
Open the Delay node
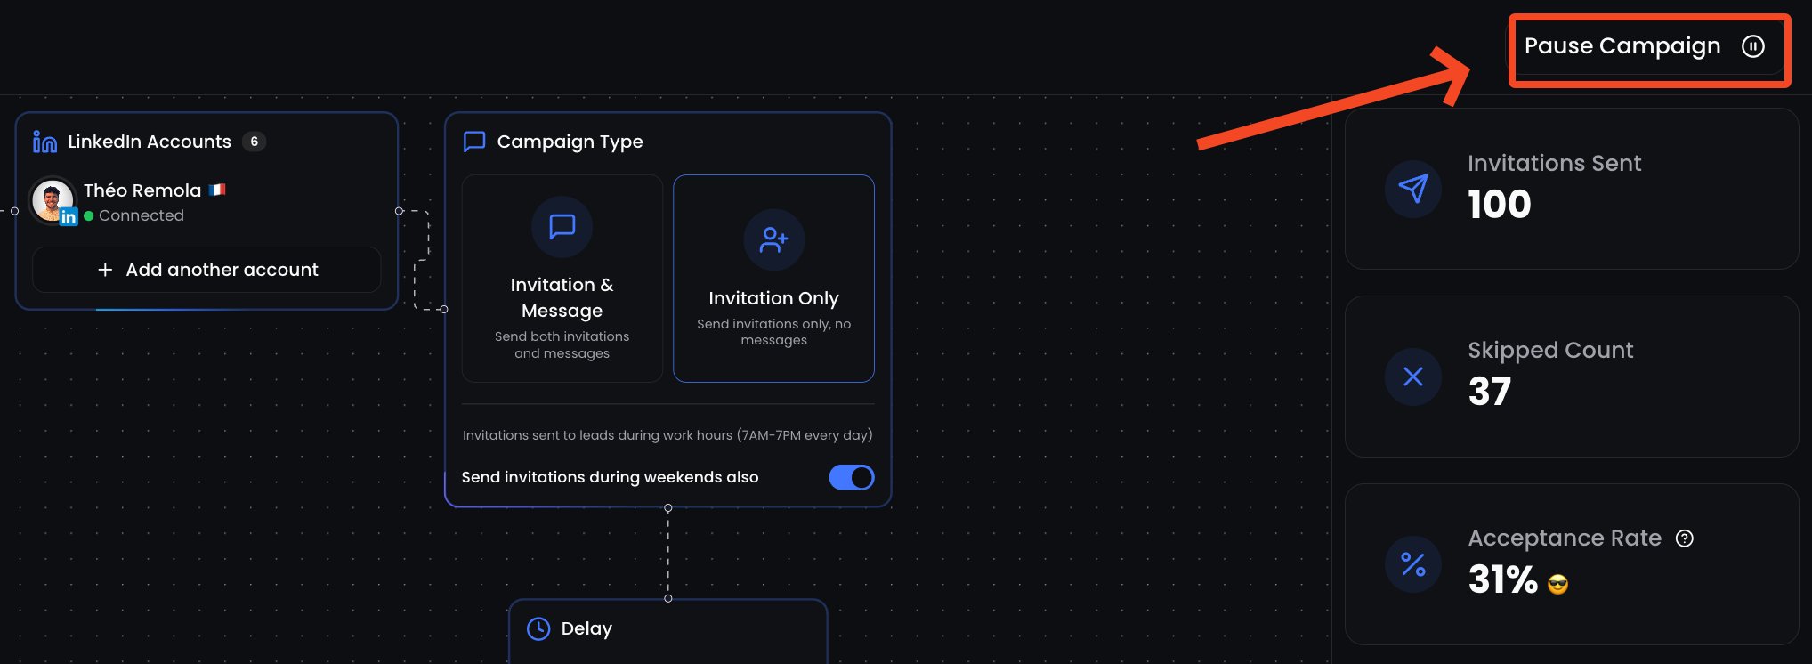point(668,631)
